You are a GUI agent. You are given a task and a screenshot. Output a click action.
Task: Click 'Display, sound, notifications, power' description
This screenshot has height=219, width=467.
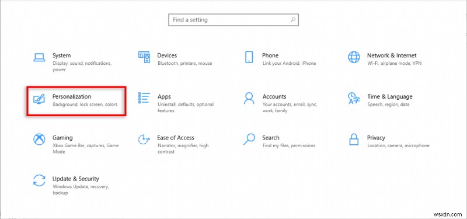[x=82, y=67]
